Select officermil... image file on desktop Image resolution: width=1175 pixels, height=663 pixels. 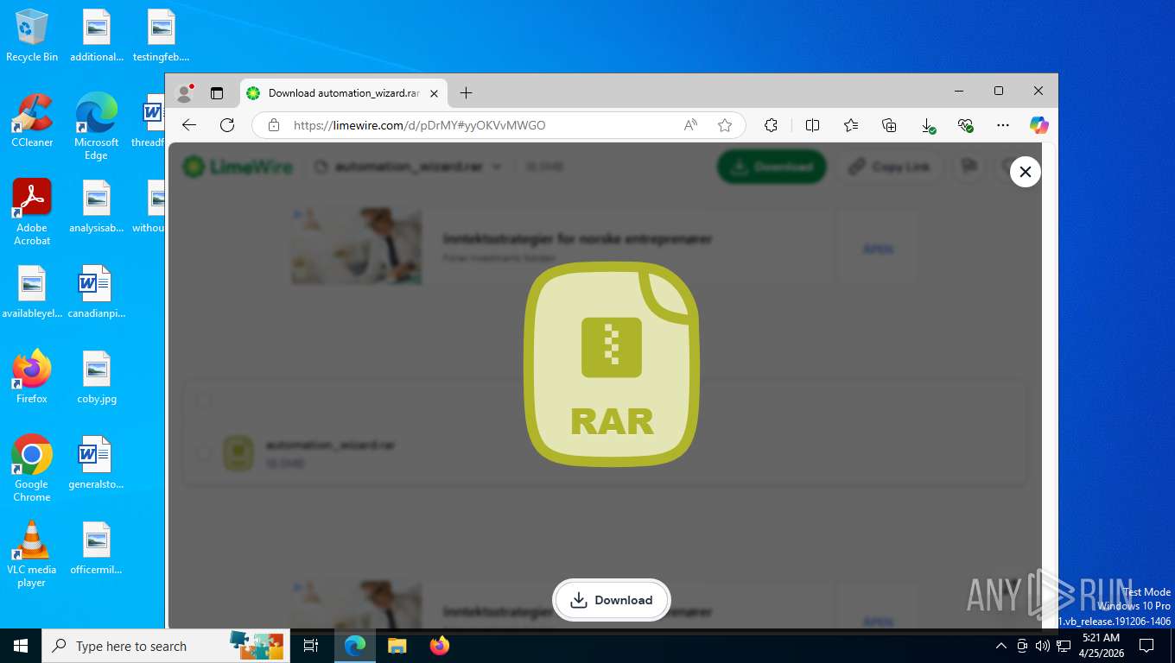[96, 548]
